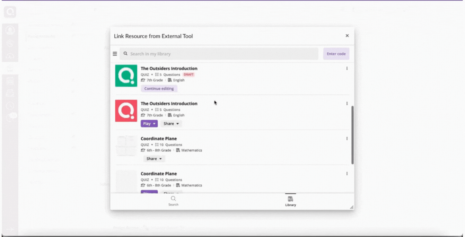Click the vertical scrollbar in the library list
The height and width of the screenshot is (237, 465).
pyautogui.click(x=352, y=135)
